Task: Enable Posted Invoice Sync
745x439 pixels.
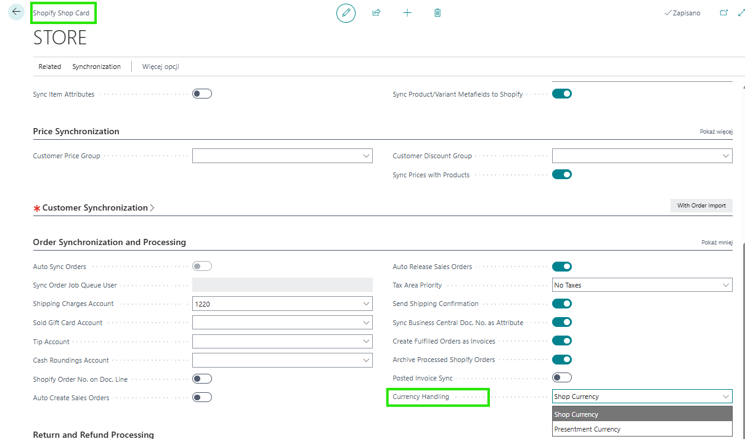Action: tap(562, 377)
